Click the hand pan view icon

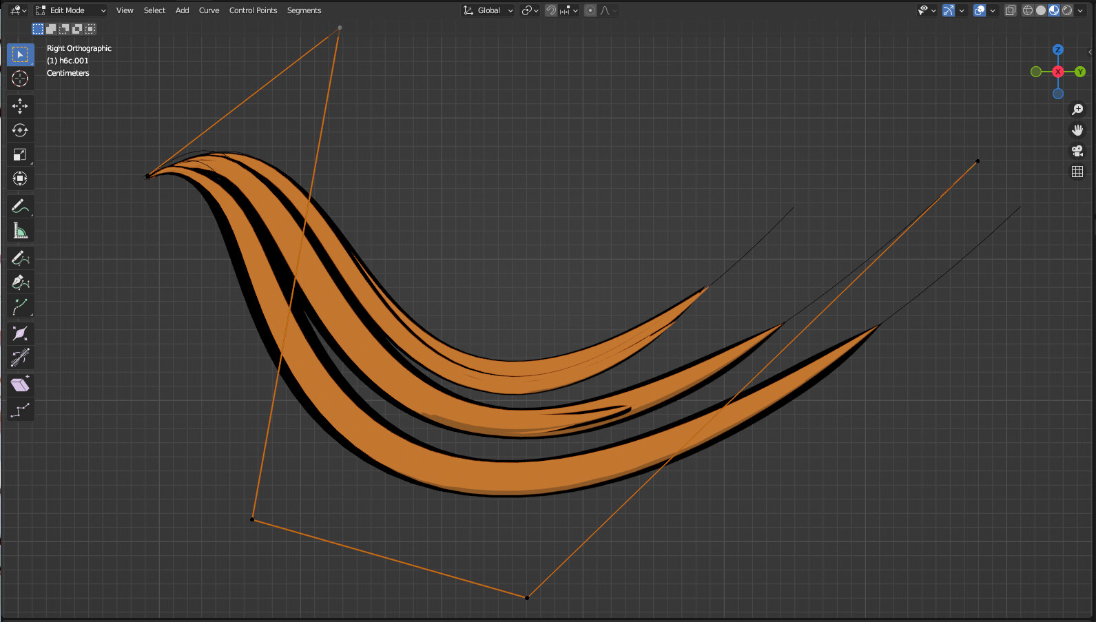click(1077, 130)
